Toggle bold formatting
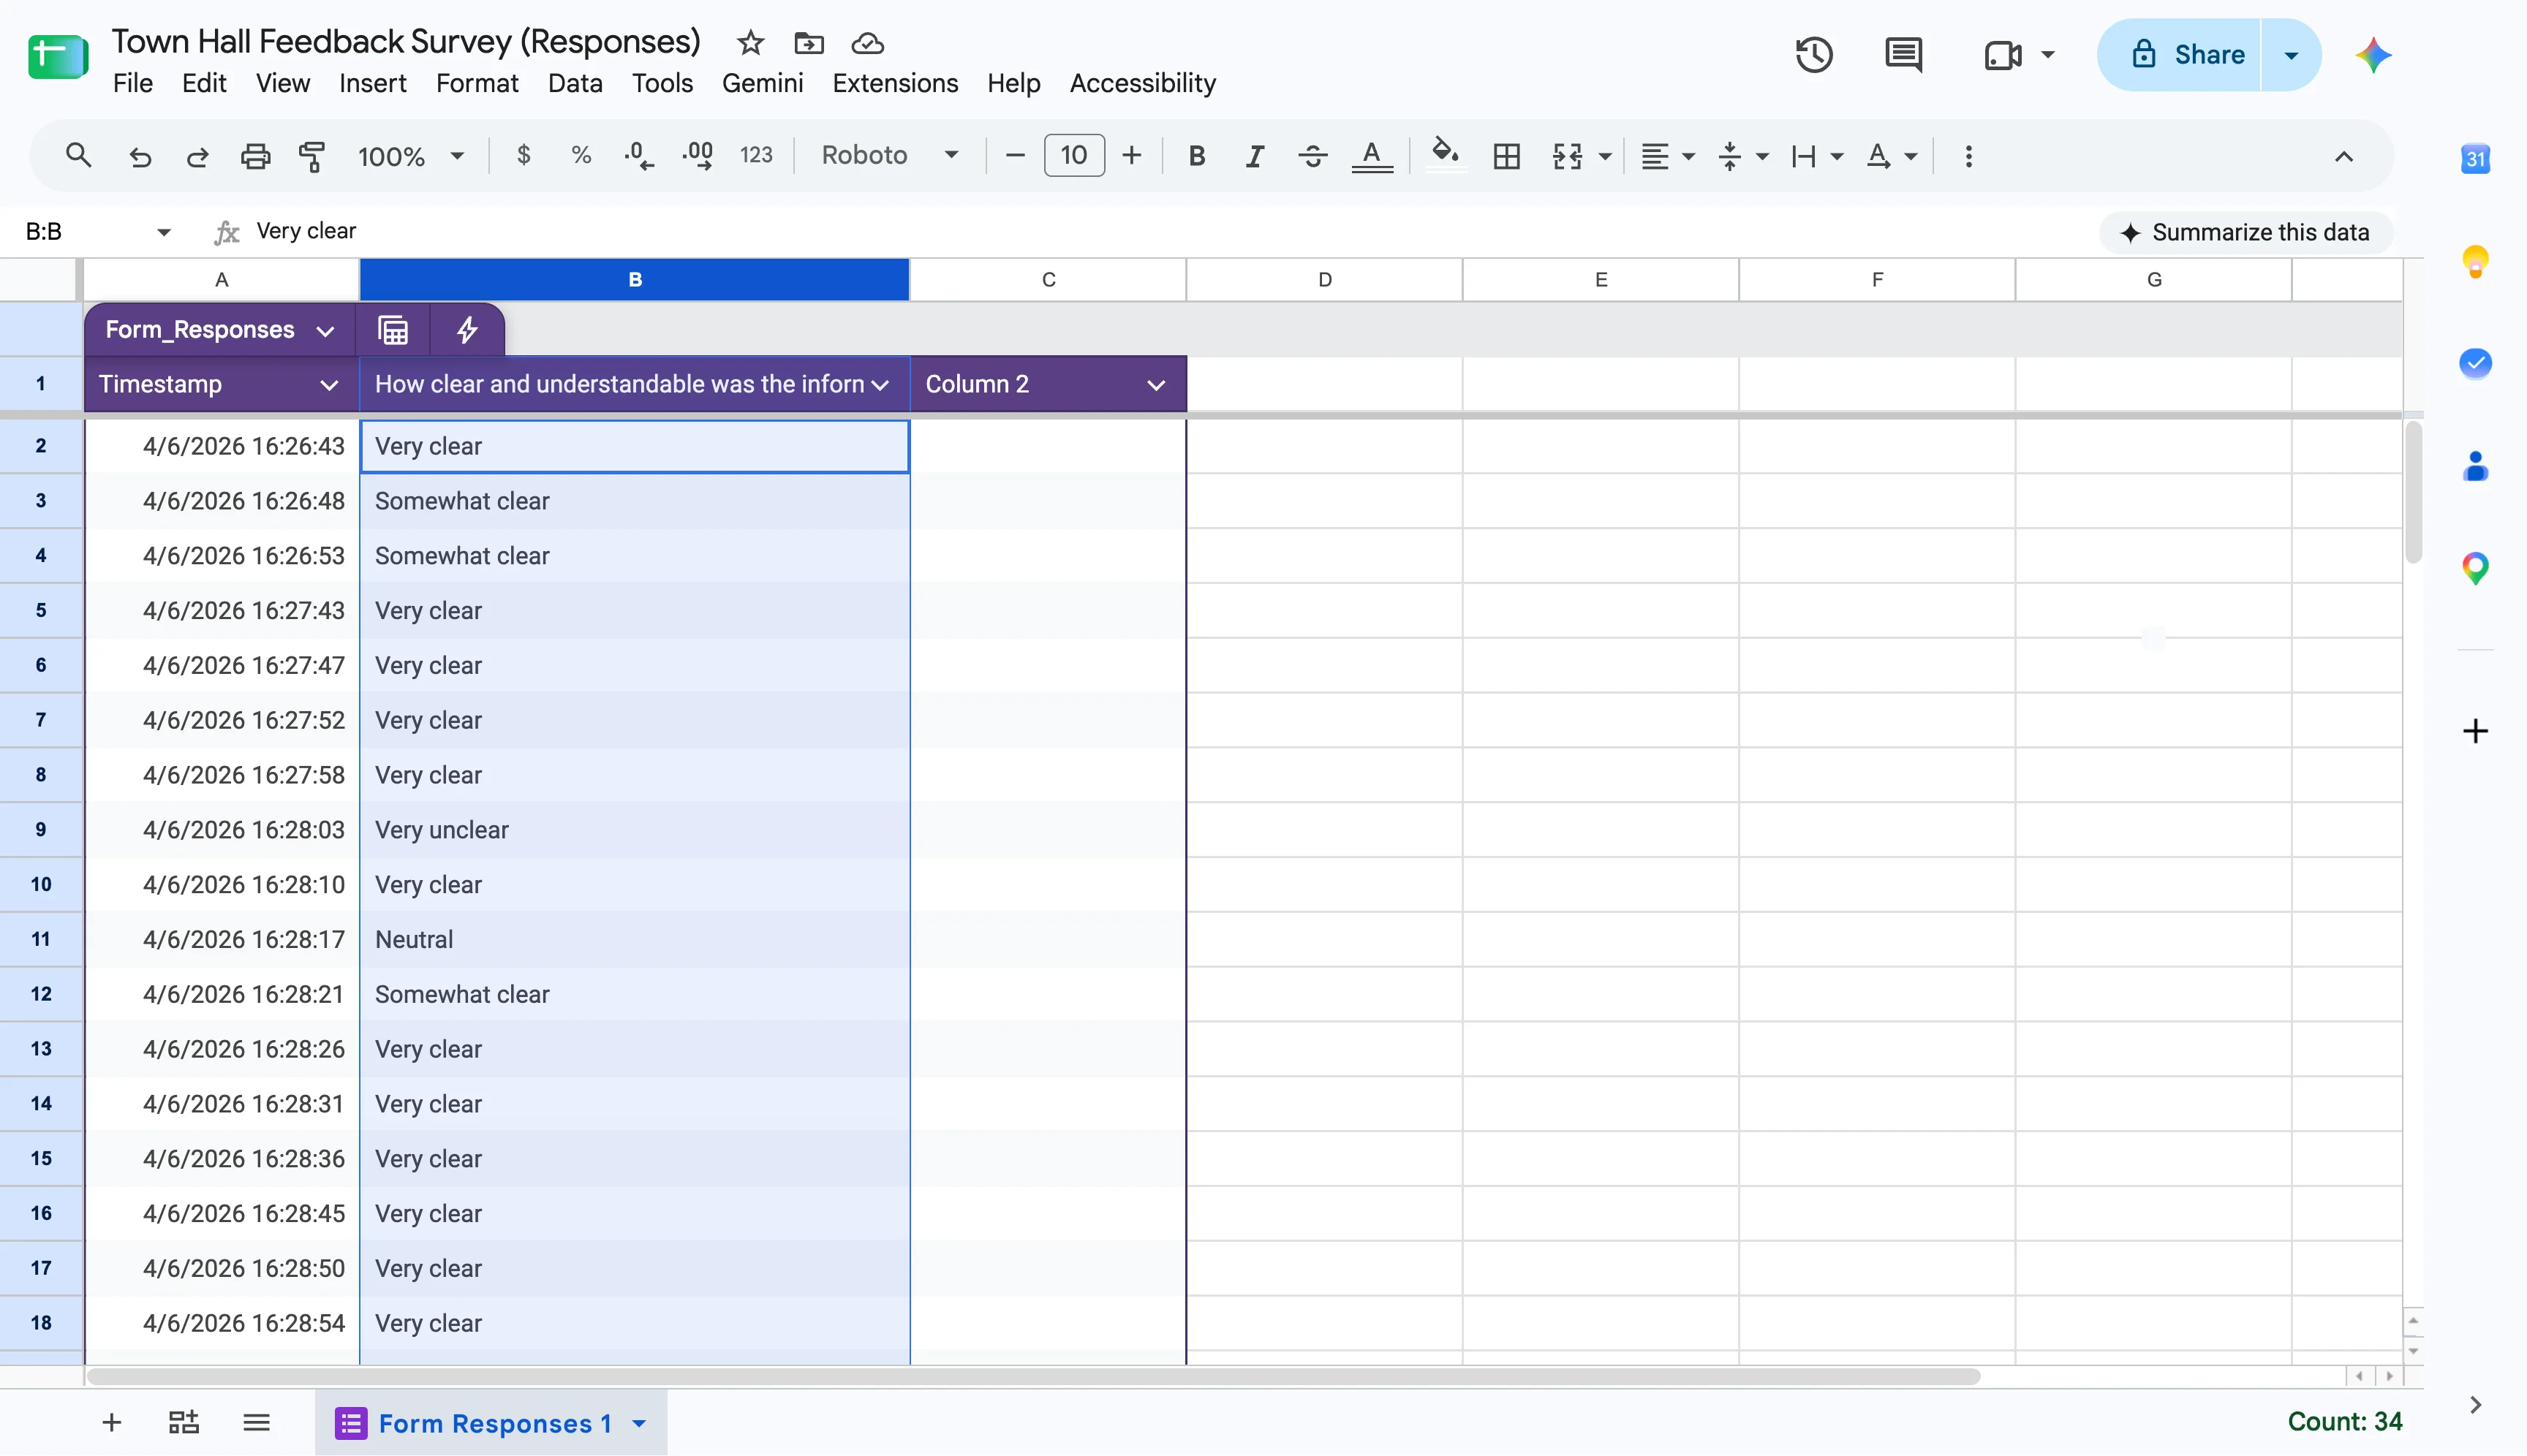The width and height of the screenshot is (2527, 1456). point(1196,156)
